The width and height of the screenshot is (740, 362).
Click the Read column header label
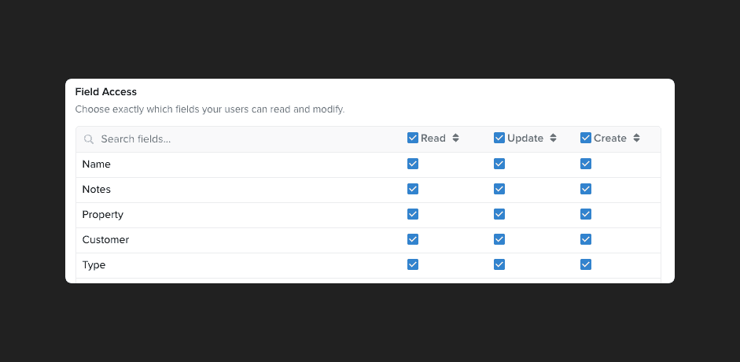[x=433, y=138]
